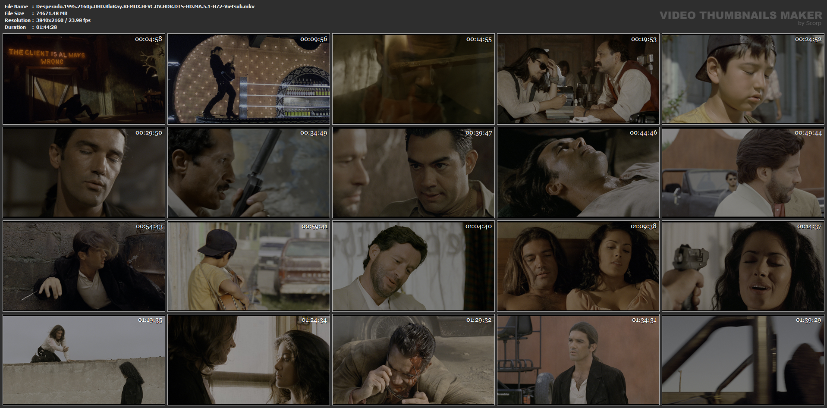
Task: Select the Desperado.1995 .mkv file name text
Action: pos(145,6)
